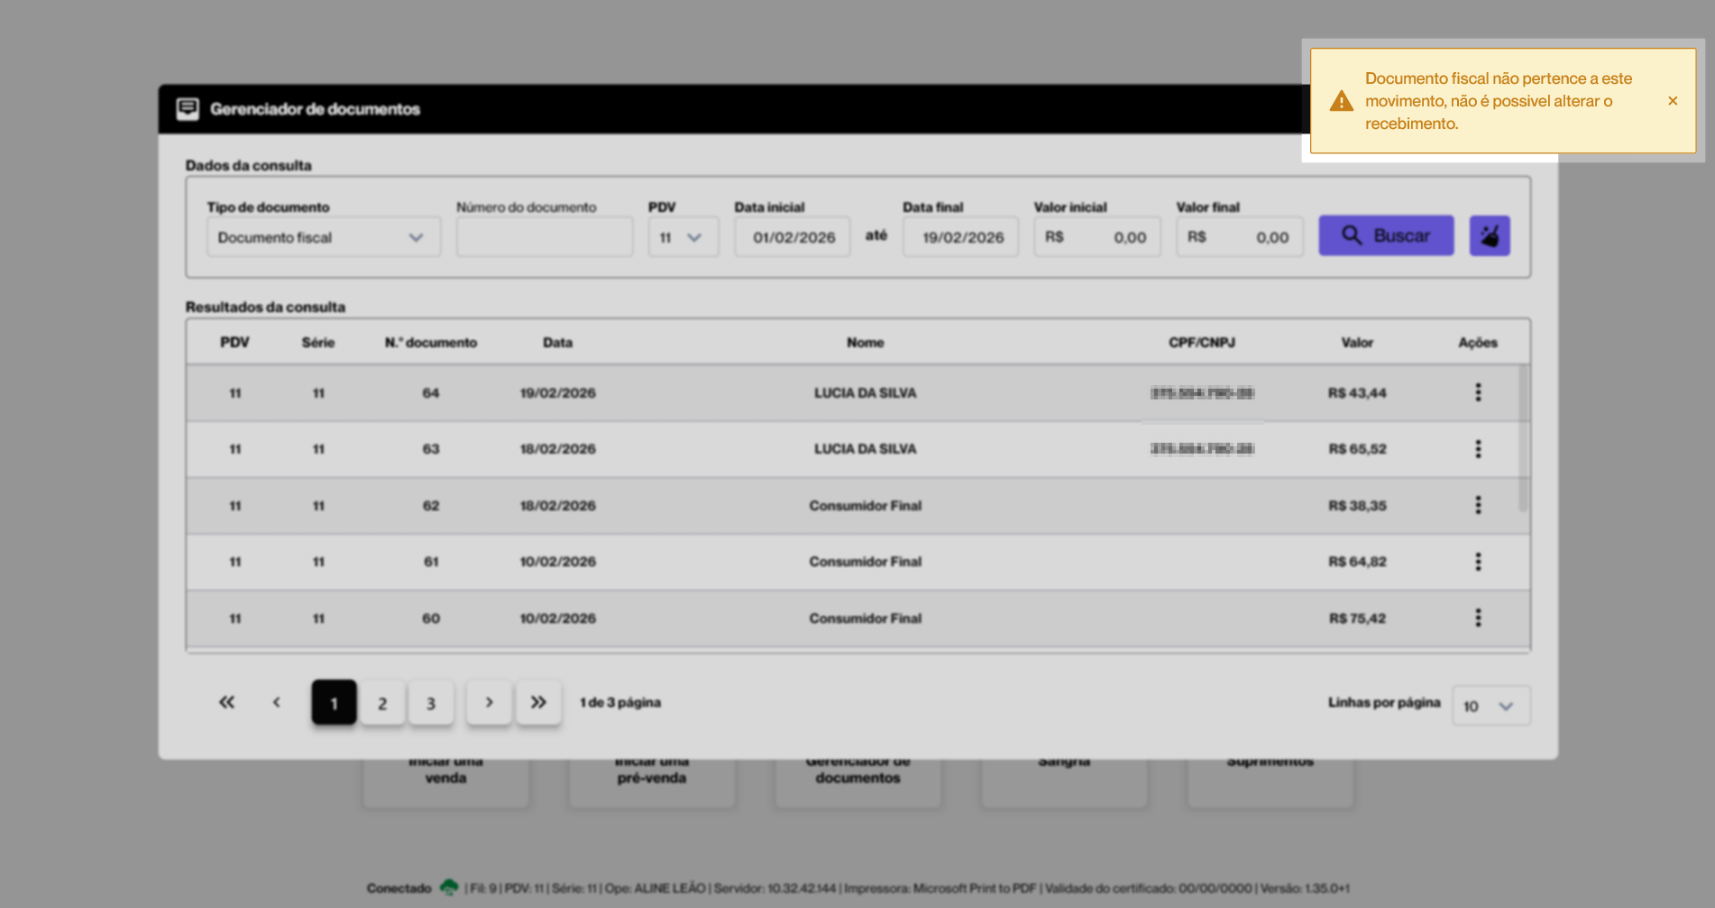Open actions menu for document 60

click(1478, 618)
